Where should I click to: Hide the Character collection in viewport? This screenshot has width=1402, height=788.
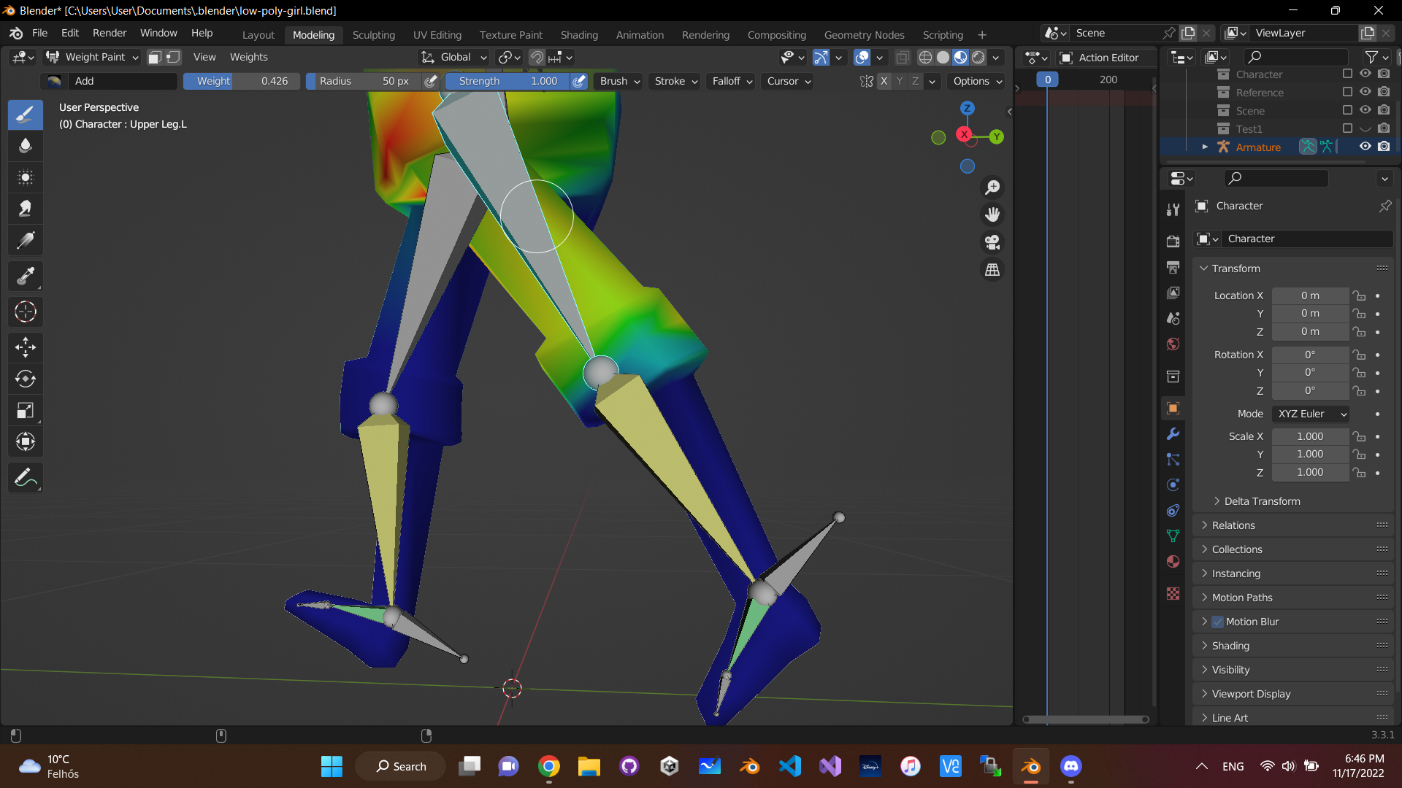click(x=1365, y=74)
